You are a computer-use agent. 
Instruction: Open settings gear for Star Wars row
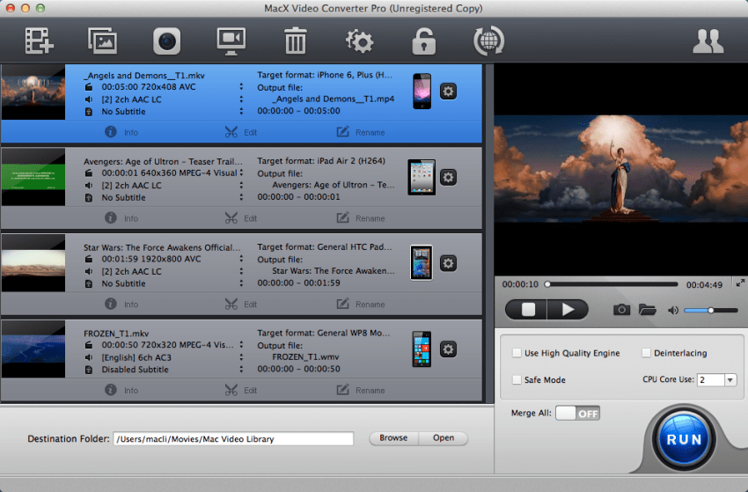pyautogui.click(x=448, y=263)
